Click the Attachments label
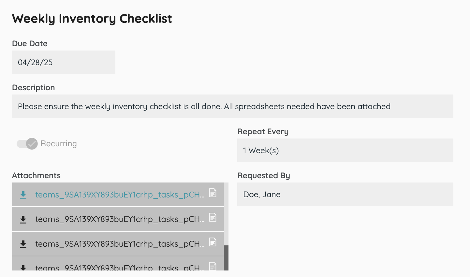 point(36,175)
